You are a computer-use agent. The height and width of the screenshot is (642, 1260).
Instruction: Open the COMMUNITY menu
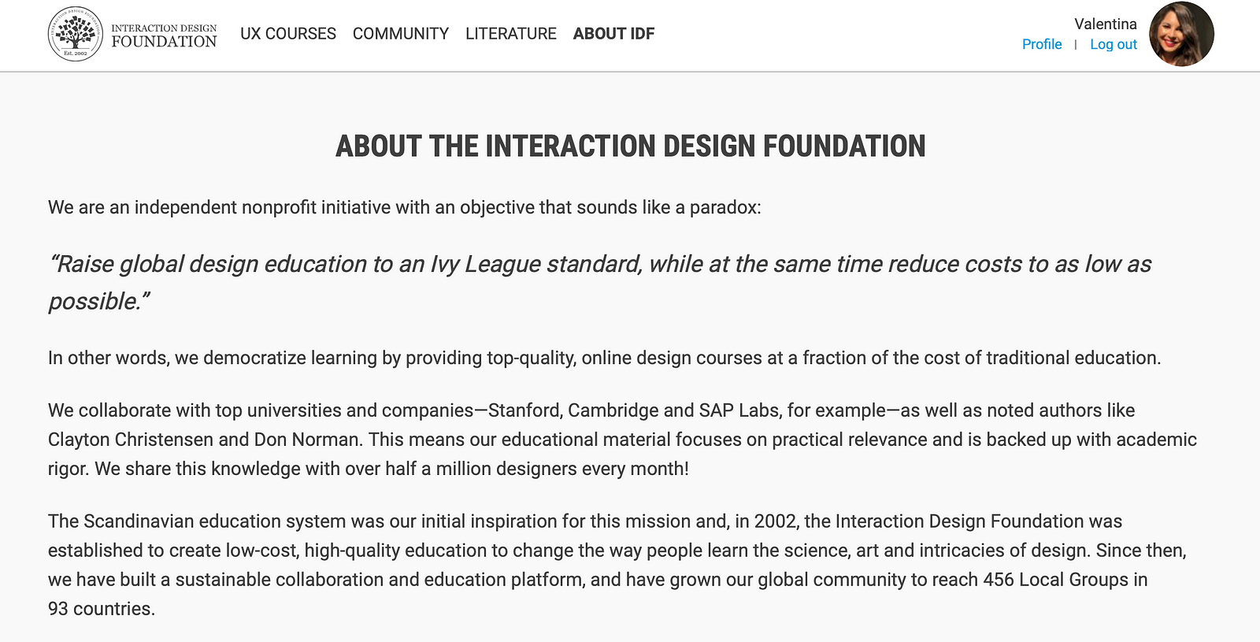coord(401,34)
